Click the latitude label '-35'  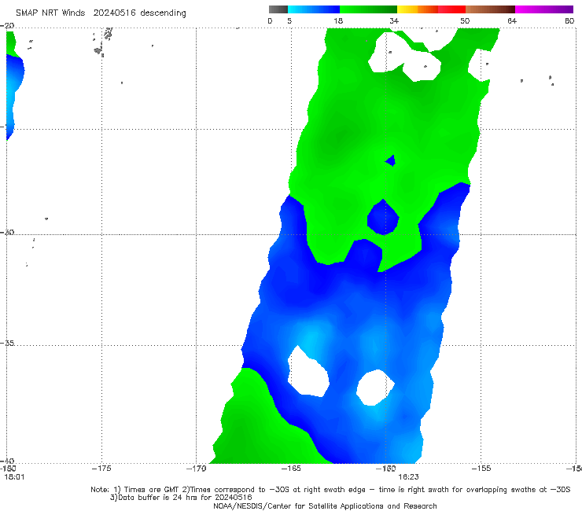[x=7, y=344]
